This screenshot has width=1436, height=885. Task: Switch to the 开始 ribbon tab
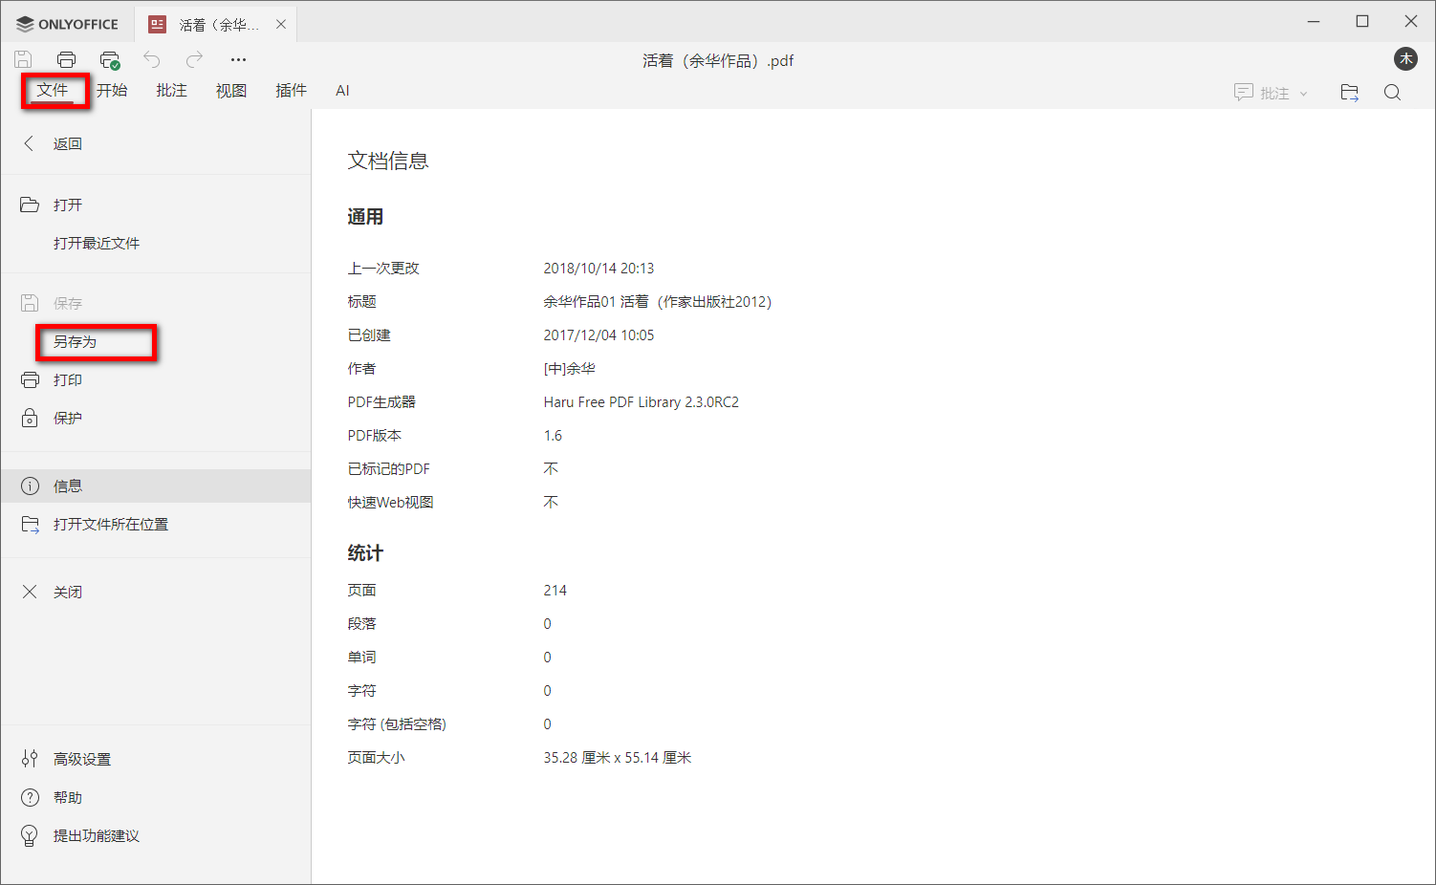tap(112, 90)
